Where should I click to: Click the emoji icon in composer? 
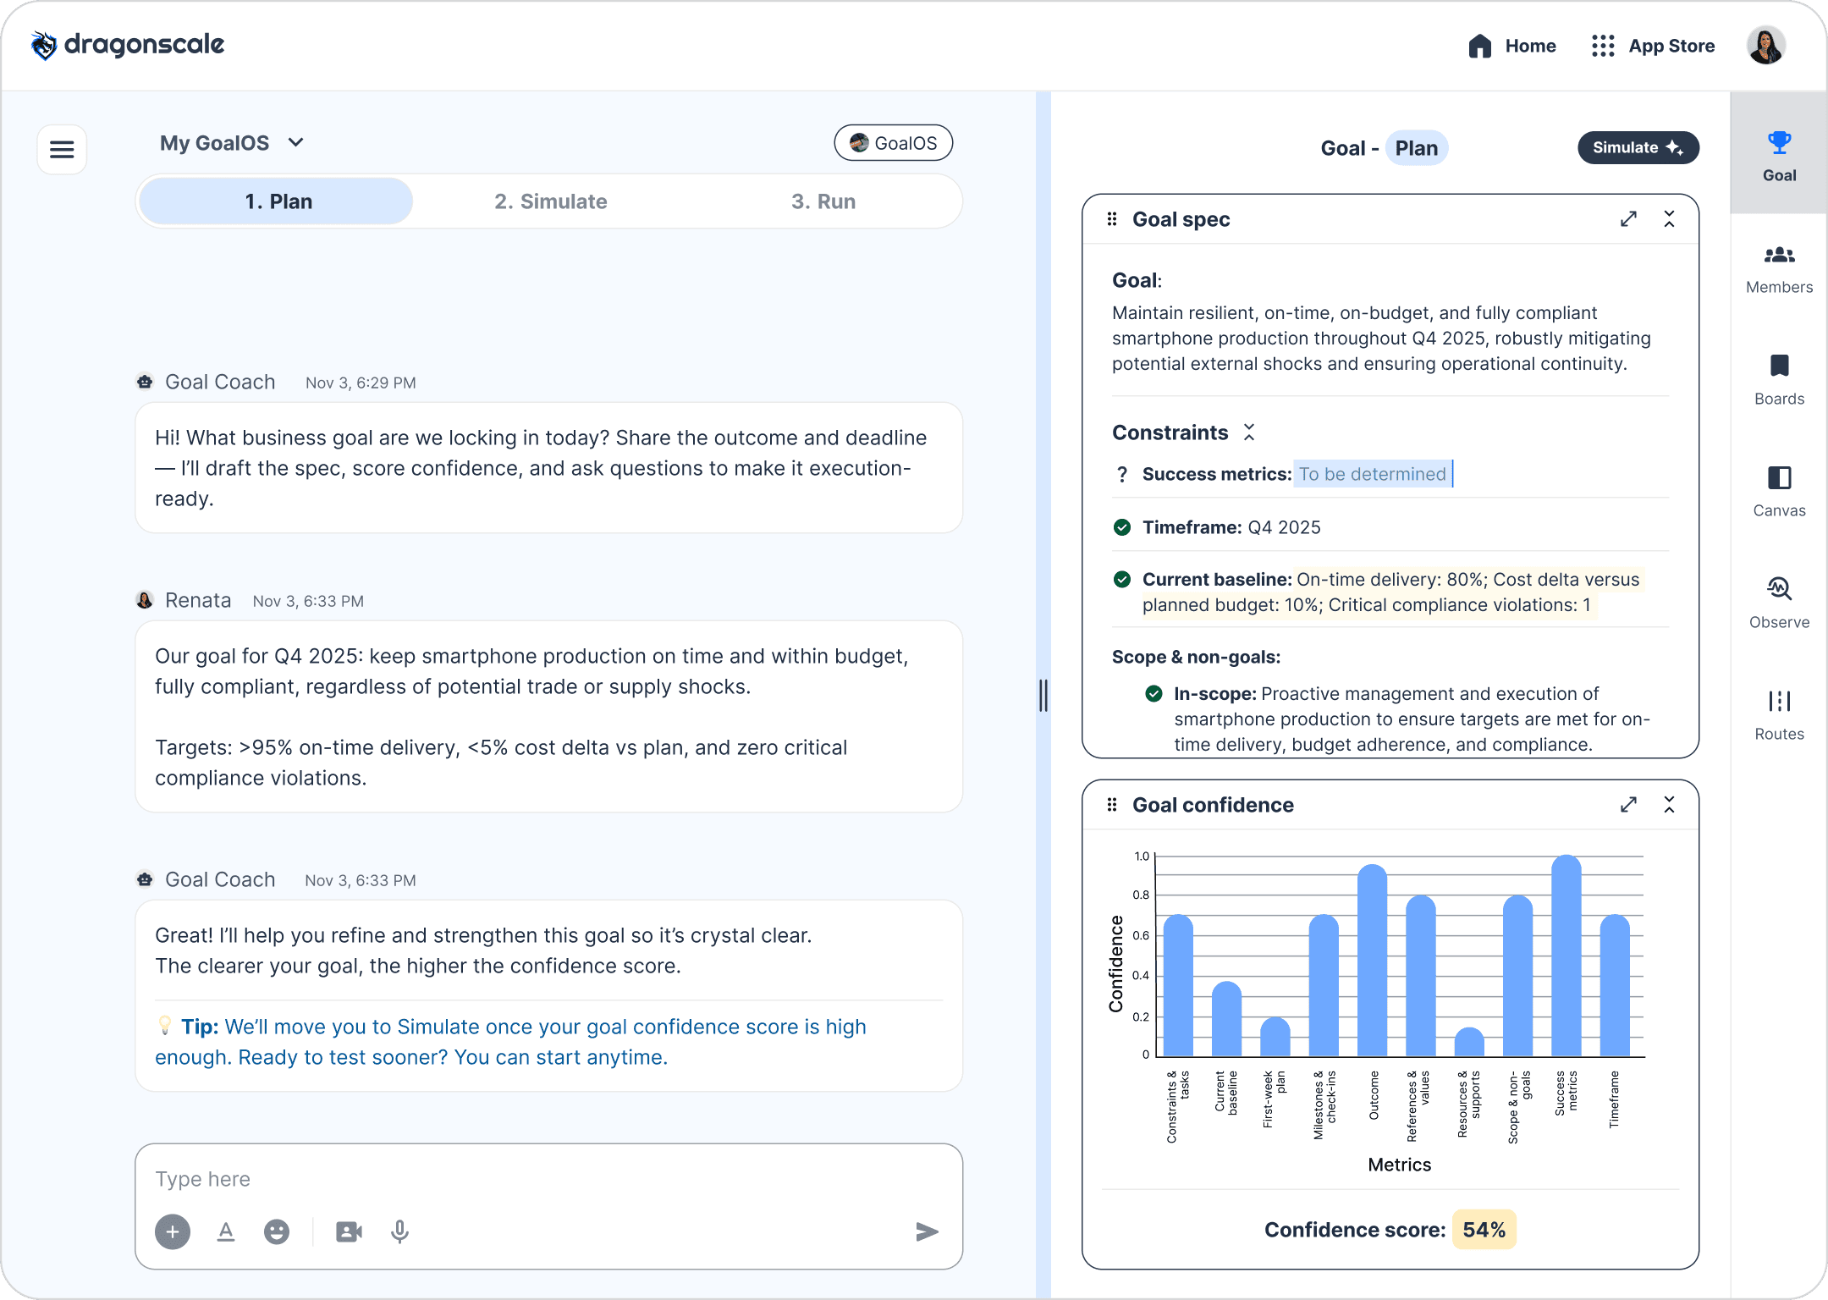277,1231
